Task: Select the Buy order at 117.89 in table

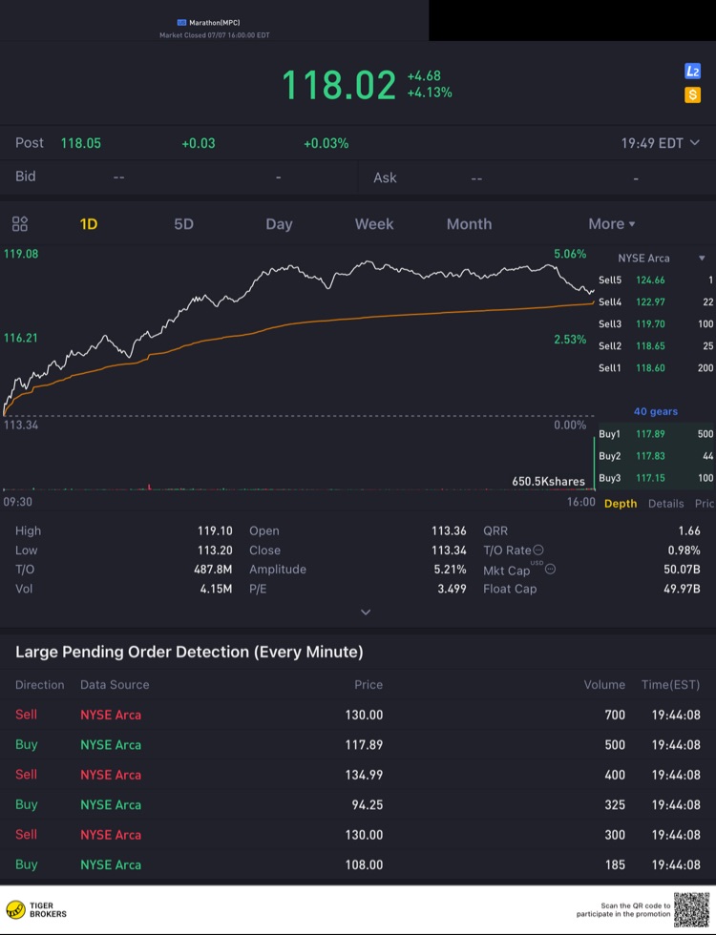Action: click(358, 744)
